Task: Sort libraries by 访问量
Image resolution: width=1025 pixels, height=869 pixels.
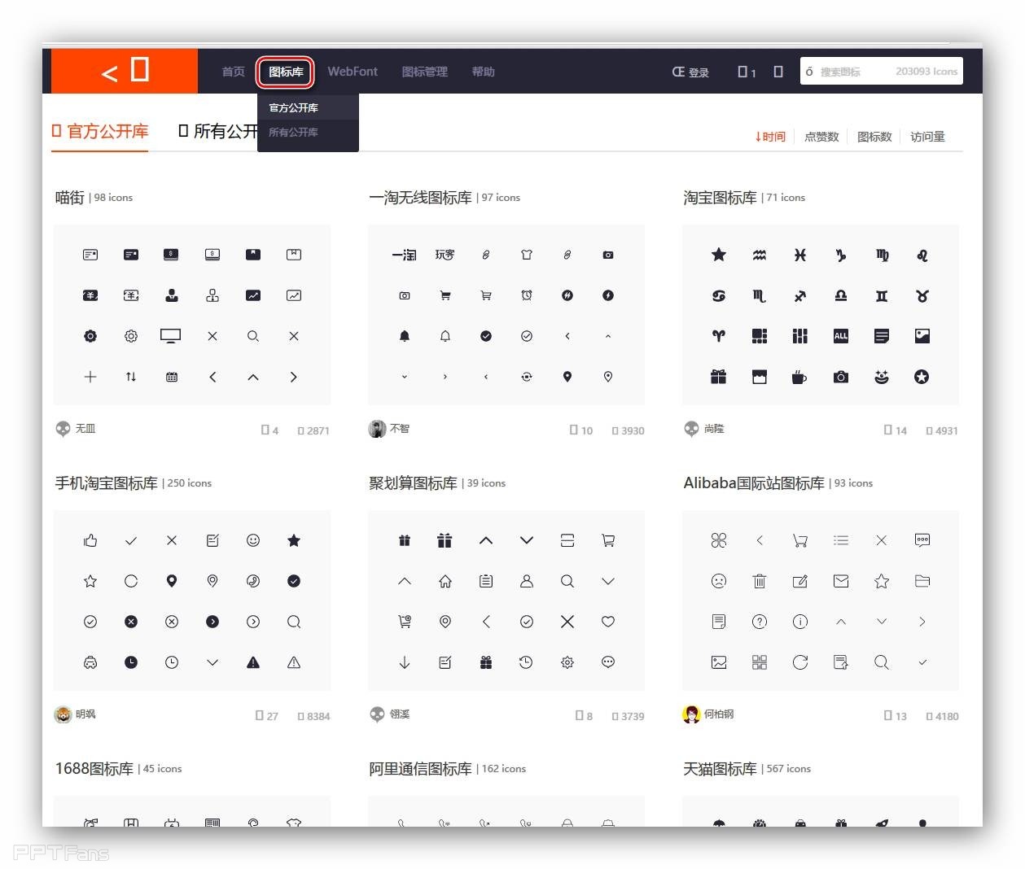Action: pyautogui.click(x=927, y=137)
